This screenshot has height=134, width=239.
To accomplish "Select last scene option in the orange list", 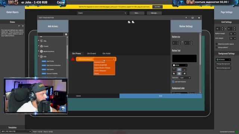I will [x=104, y=74].
